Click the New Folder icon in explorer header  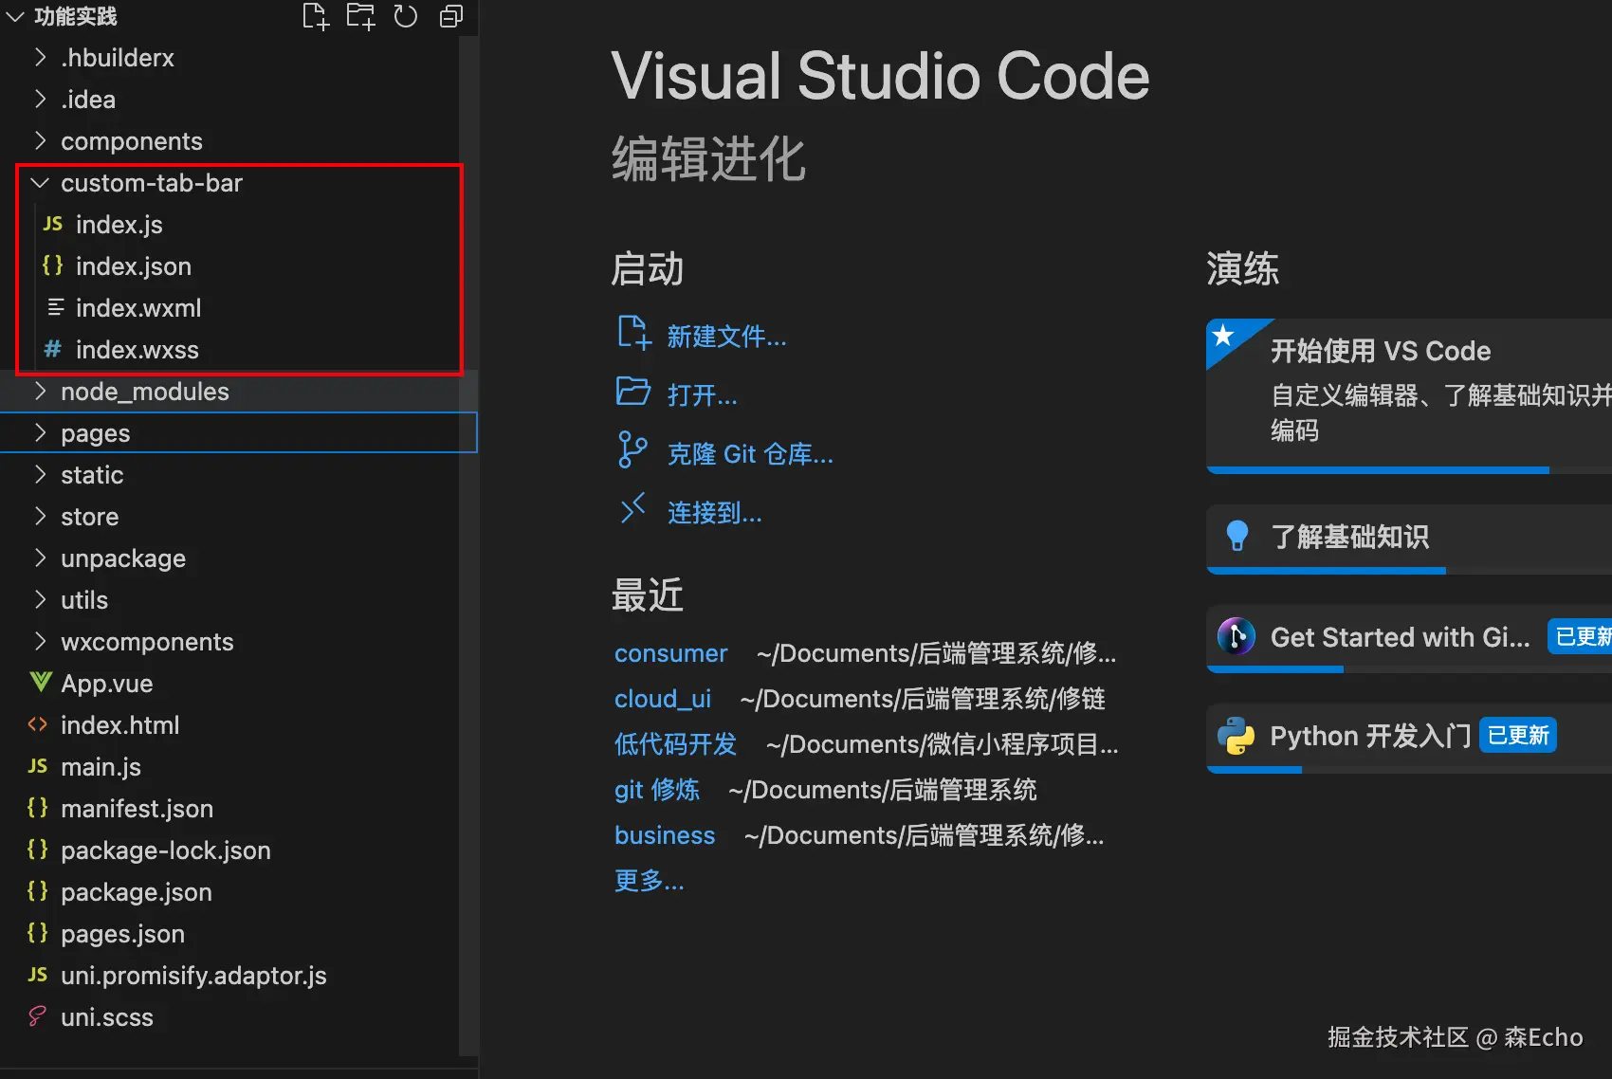tap(360, 16)
